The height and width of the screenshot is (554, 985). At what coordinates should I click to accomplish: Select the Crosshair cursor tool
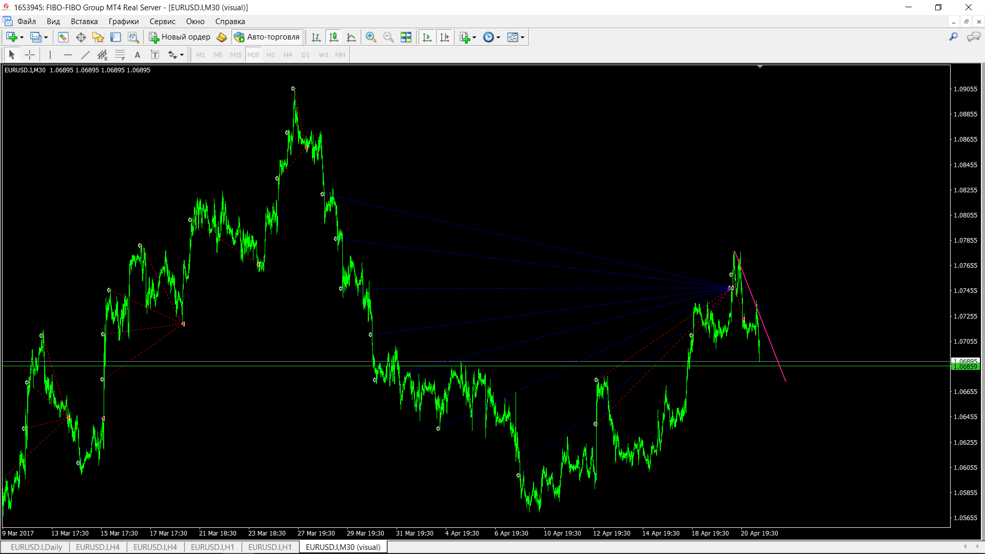point(30,55)
